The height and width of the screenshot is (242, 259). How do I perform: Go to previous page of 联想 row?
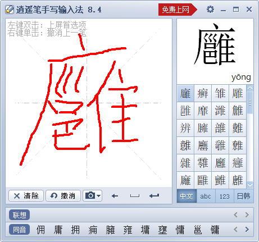(x=235, y=215)
